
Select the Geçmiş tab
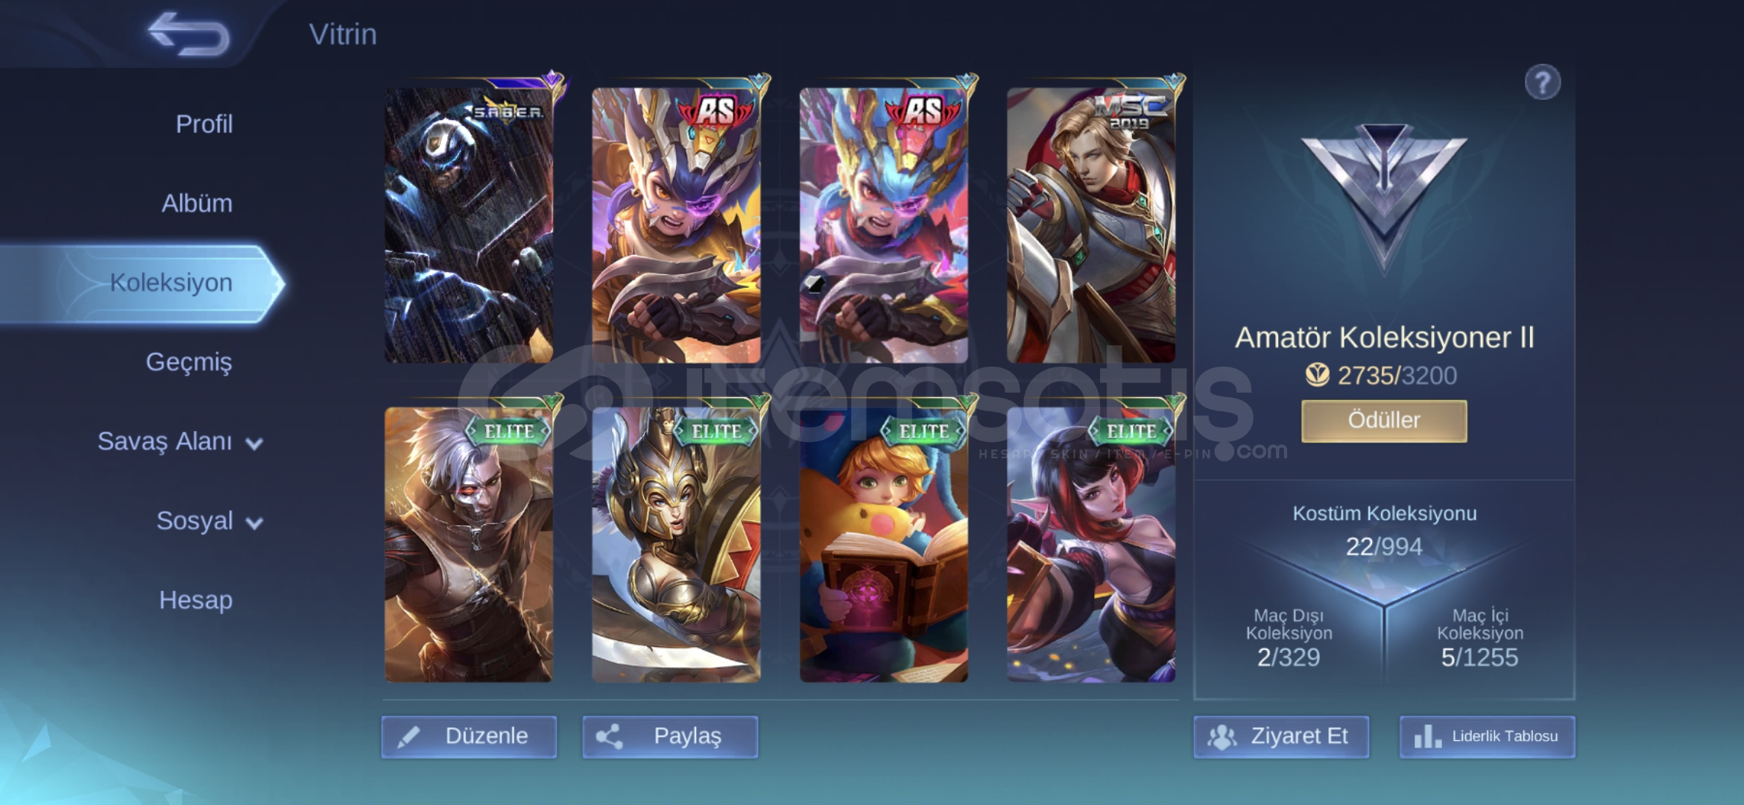[x=189, y=362]
